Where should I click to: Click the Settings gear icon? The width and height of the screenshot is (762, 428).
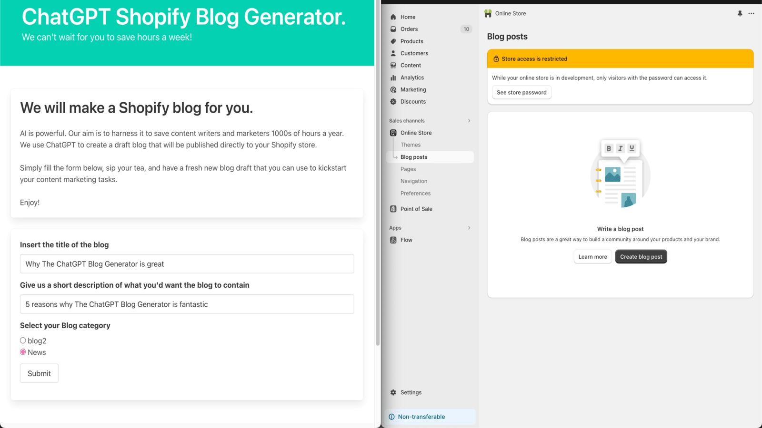[x=393, y=392]
